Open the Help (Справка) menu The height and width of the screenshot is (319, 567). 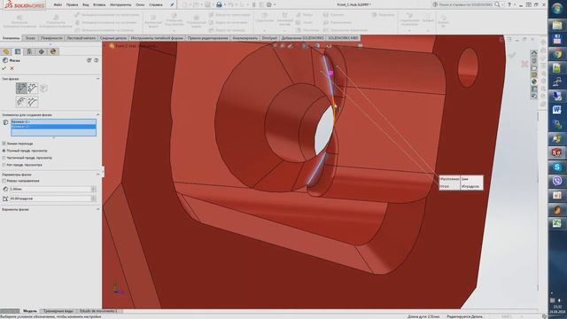156,4
